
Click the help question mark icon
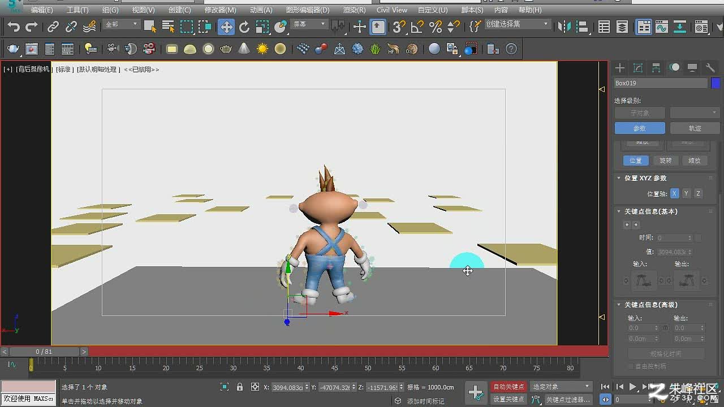[x=511, y=49]
